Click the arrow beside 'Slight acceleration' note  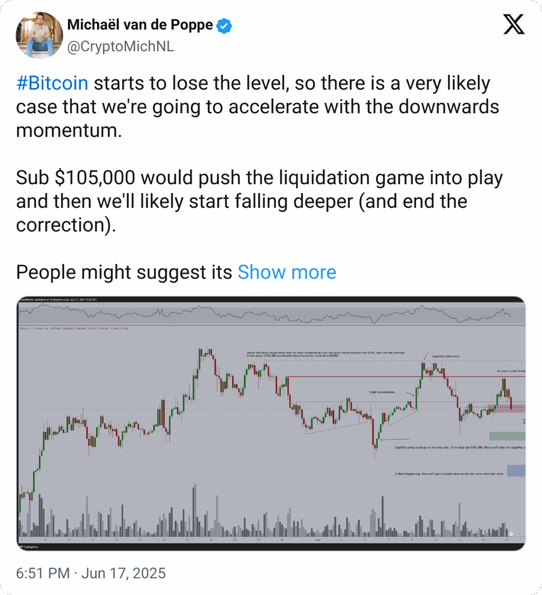[x=410, y=395]
